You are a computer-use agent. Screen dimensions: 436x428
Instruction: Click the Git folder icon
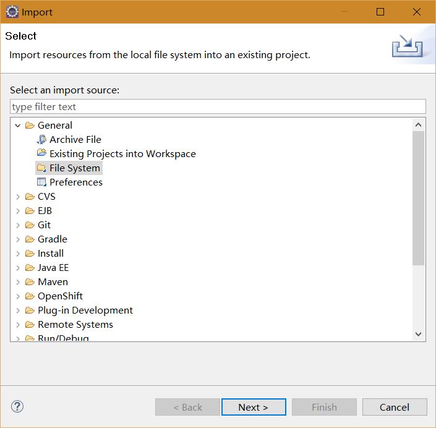coord(30,225)
